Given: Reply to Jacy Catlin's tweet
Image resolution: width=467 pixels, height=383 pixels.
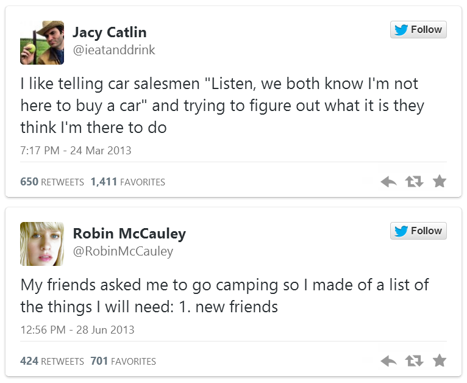Looking at the screenshot, I should tap(388, 181).
